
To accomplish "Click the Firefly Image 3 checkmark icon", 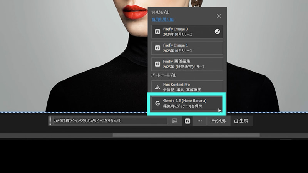I will coord(217,32).
